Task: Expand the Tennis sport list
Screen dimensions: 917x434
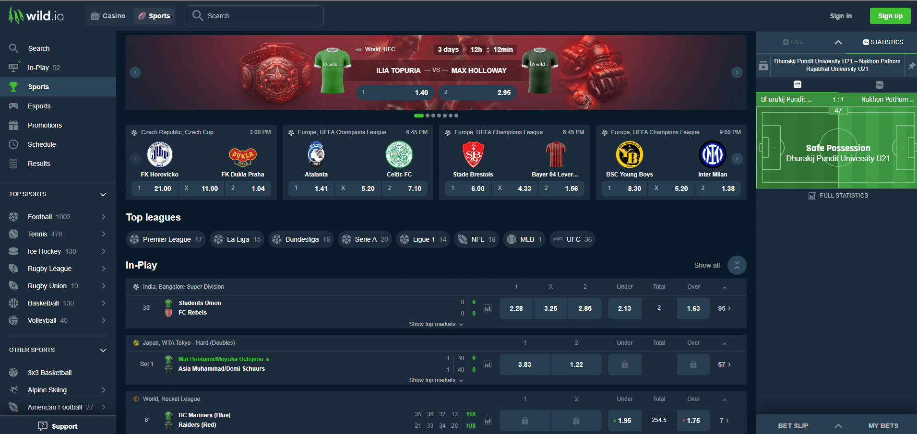Action: (x=103, y=234)
